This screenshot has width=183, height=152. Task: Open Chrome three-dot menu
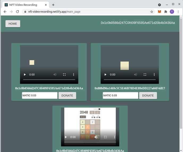pyautogui.click(x=178, y=12)
